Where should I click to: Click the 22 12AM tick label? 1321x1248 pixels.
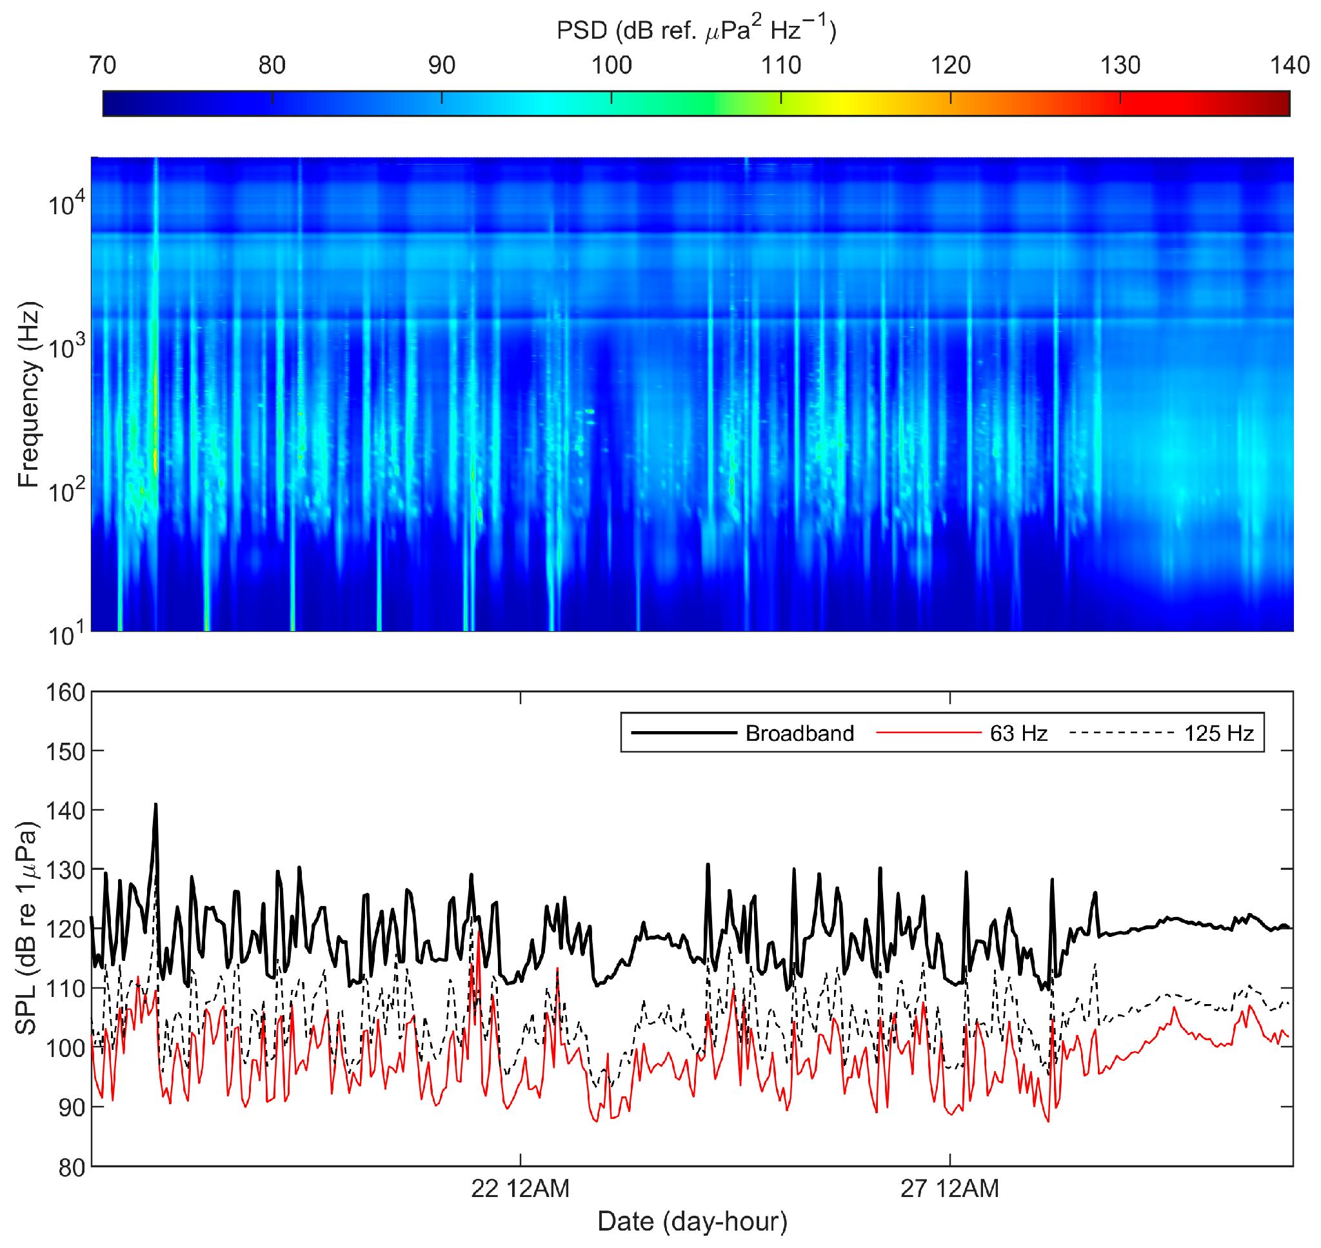click(x=520, y=1188)
